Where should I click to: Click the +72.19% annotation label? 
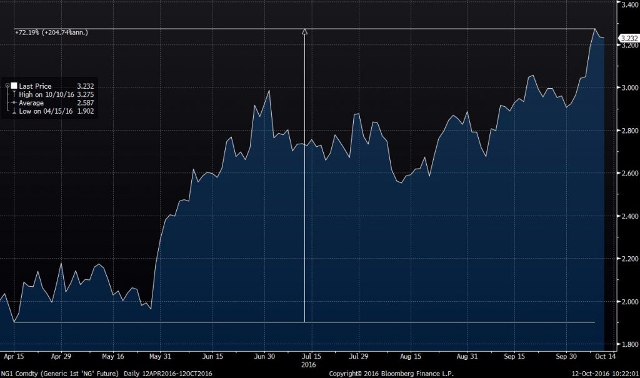pos(52,31)
